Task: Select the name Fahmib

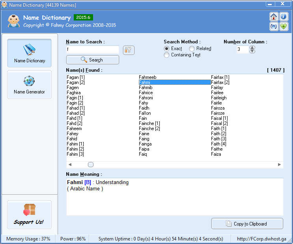Action: (x=146, y=88)
